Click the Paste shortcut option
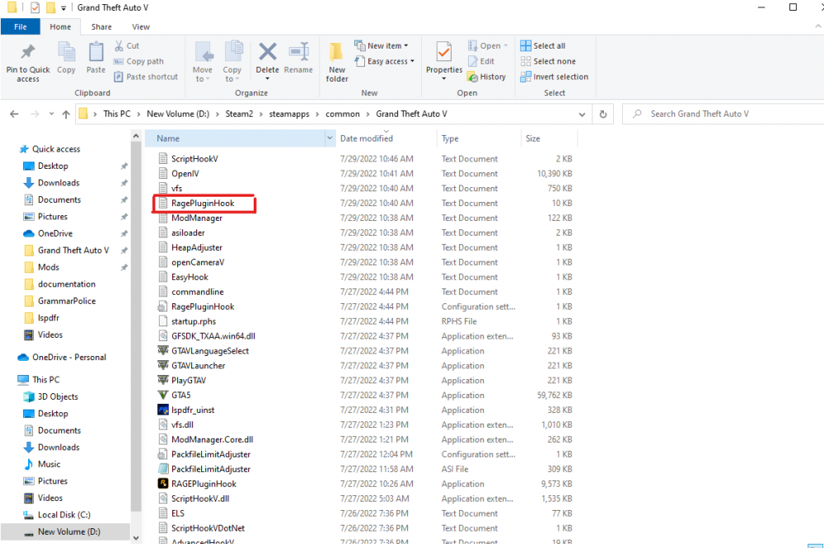 point(146,77)
